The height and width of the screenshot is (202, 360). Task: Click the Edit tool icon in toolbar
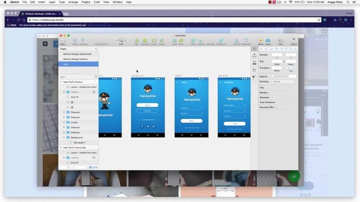tap(136, 41)
